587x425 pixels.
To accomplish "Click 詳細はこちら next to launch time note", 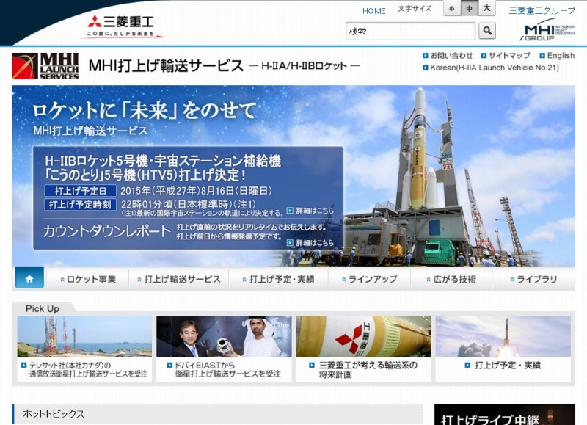I will pyautogui.click(x=310, y=211).
